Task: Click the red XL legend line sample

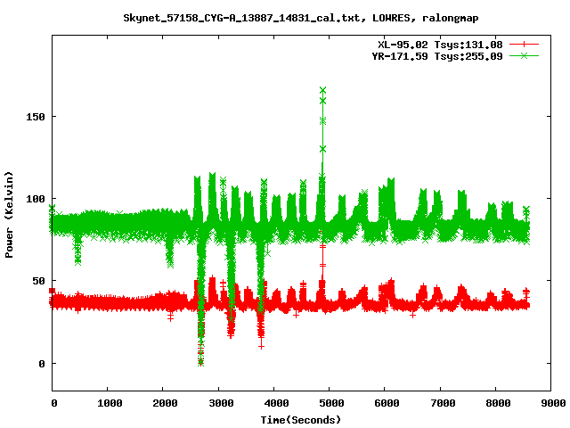Action: tap(524, 45)
